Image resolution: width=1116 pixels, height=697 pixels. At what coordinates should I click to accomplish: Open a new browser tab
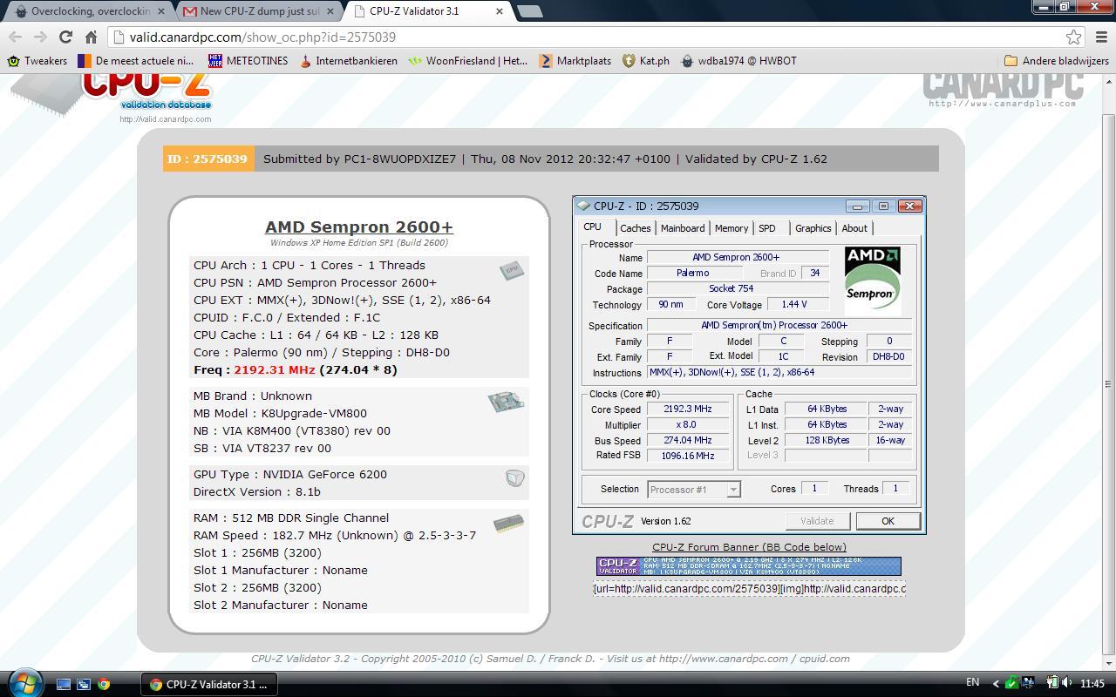point(529,11)
